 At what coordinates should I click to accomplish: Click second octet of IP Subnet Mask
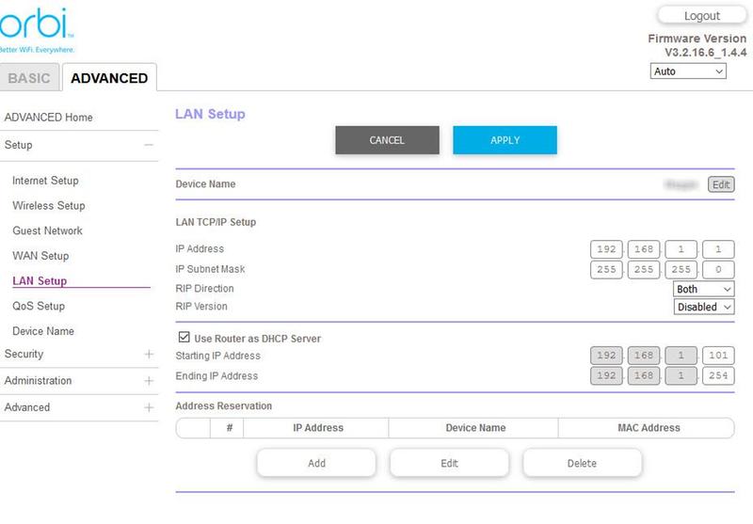pyautogui.click(x=644, y=269)
